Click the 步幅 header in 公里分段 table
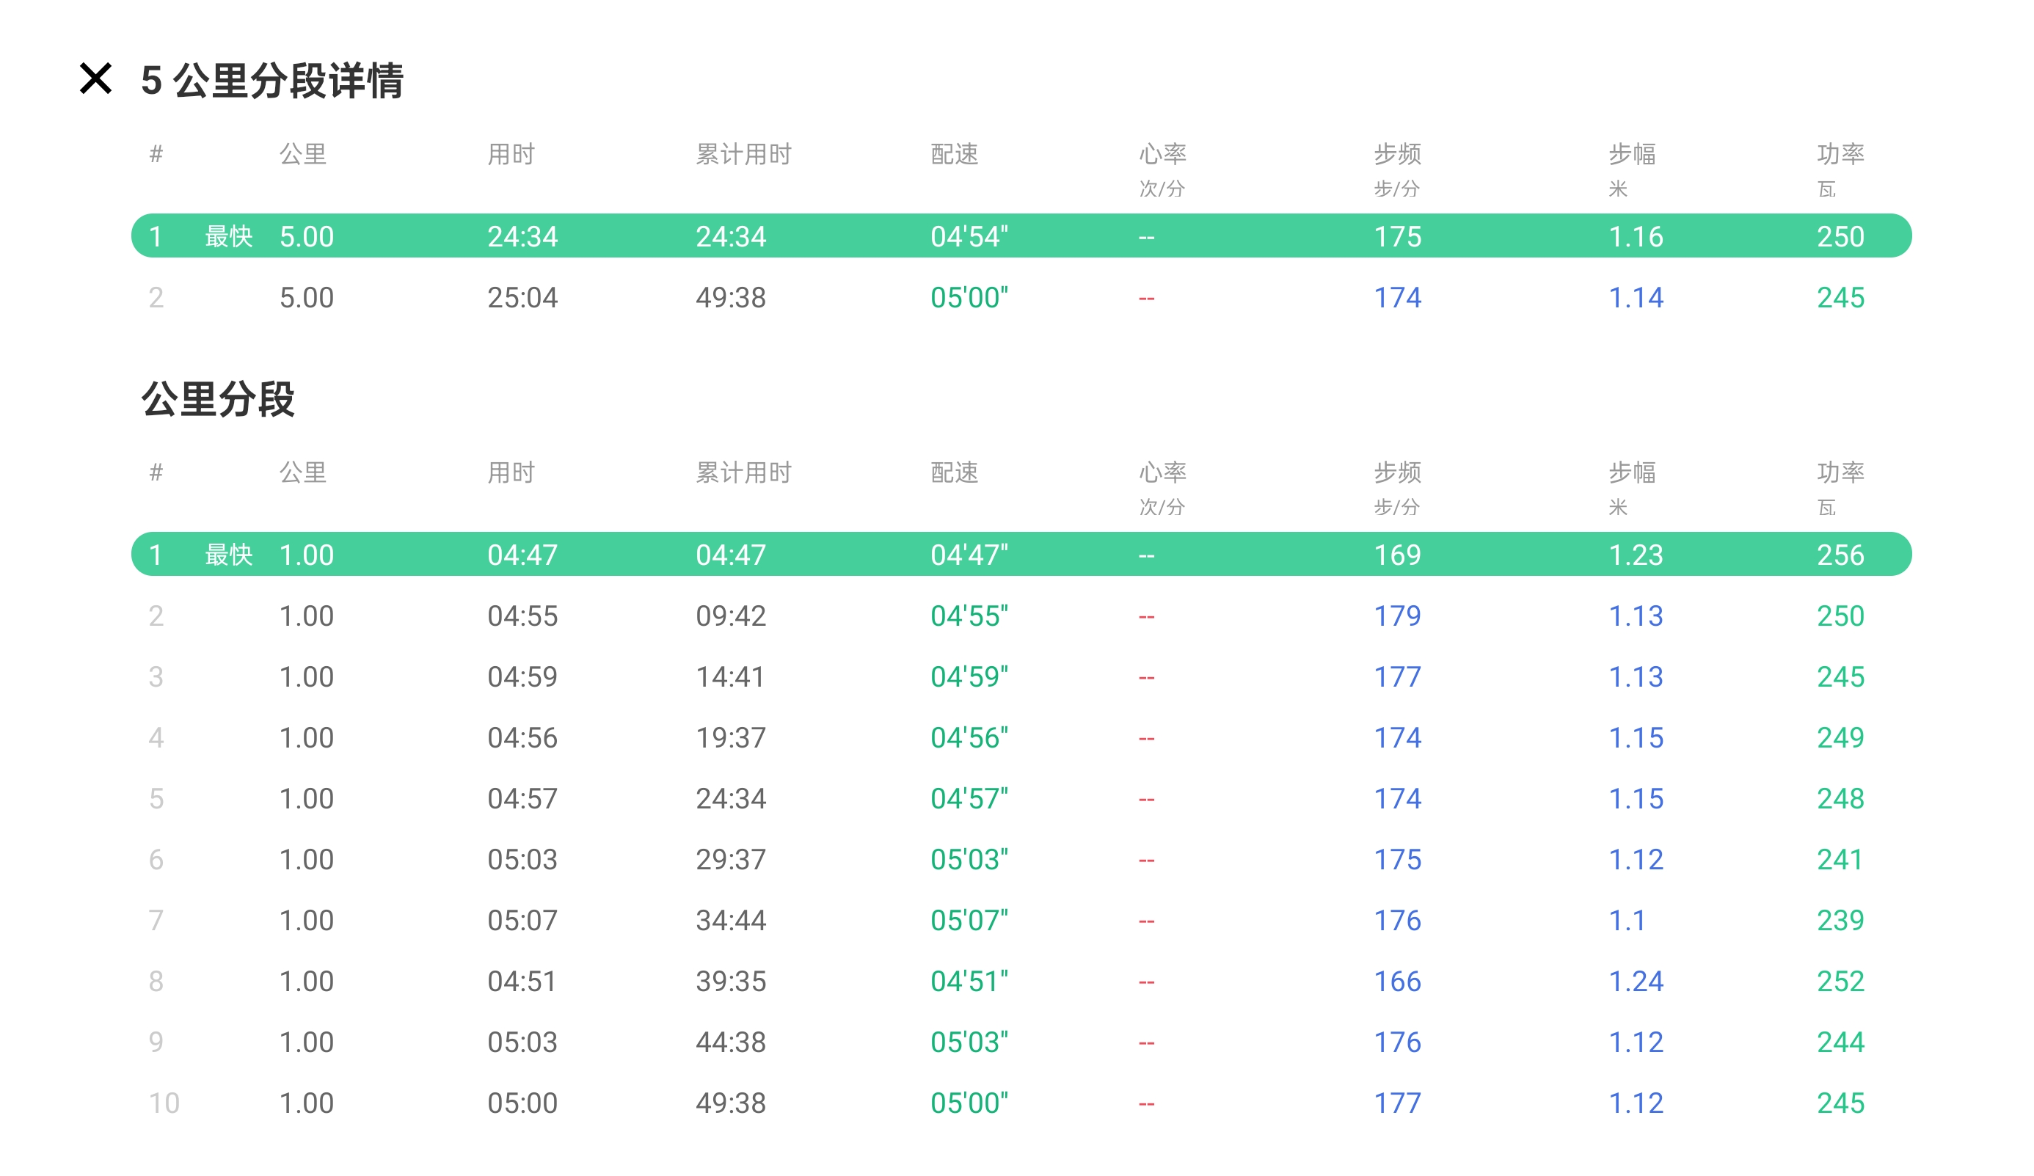 point(1631,472)
